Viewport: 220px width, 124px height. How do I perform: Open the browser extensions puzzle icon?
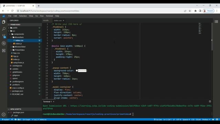tap(195, 11)
